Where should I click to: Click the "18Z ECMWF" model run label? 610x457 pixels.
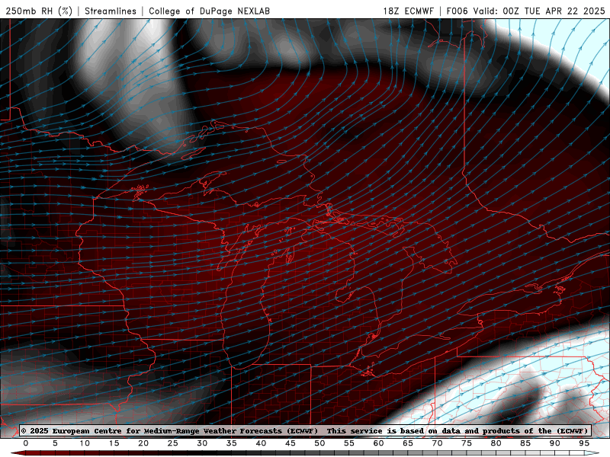click(408, 11)
